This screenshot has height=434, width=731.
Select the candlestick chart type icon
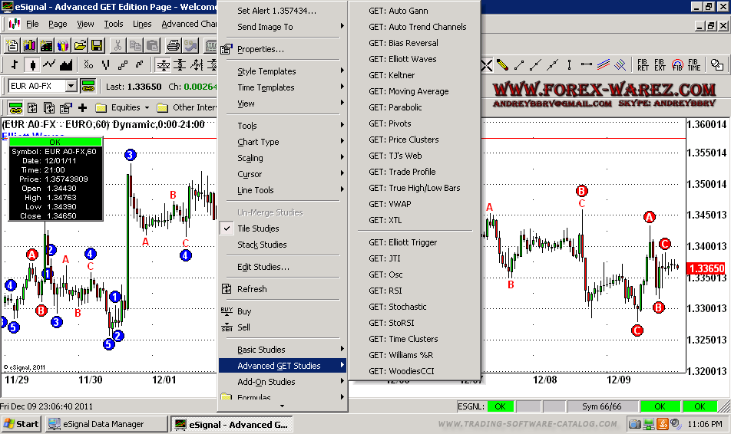click(31, 64)
